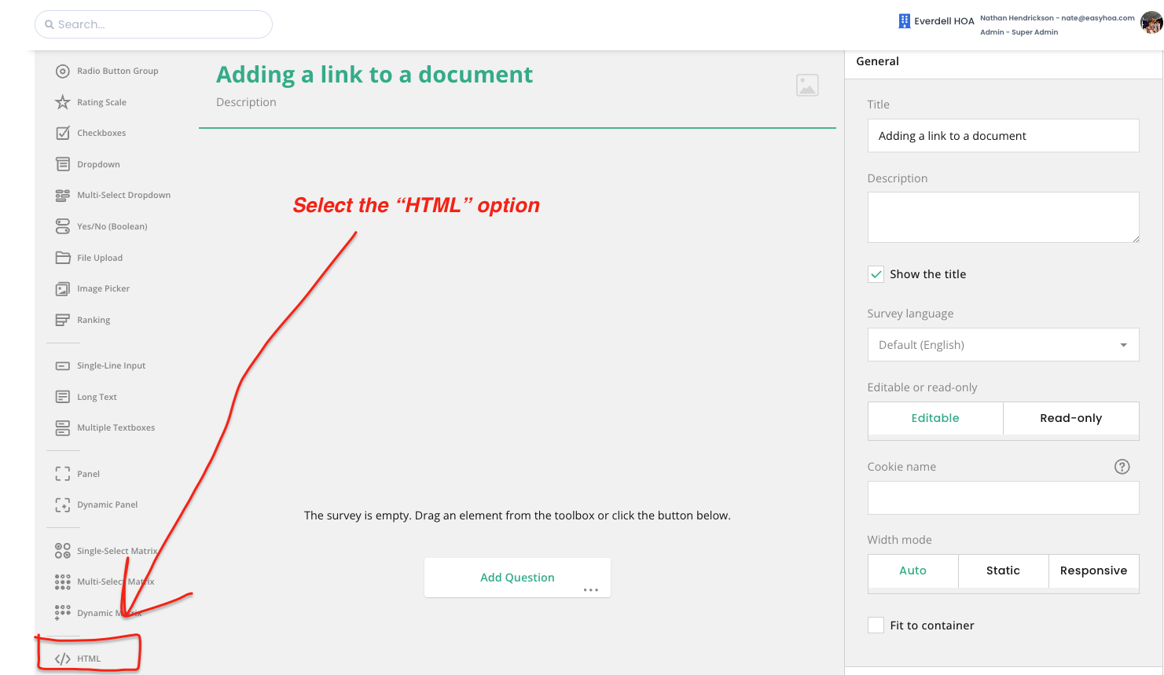Switch survey to Read-only mode
The width and height of the screenshot is (1164, 675).
pyautogui.click(x=1070, y=418)
